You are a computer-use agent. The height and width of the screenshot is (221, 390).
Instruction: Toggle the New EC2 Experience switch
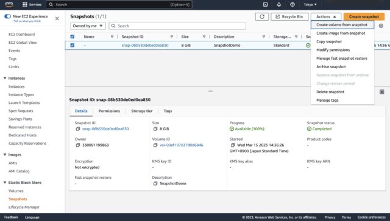[7, 16]
